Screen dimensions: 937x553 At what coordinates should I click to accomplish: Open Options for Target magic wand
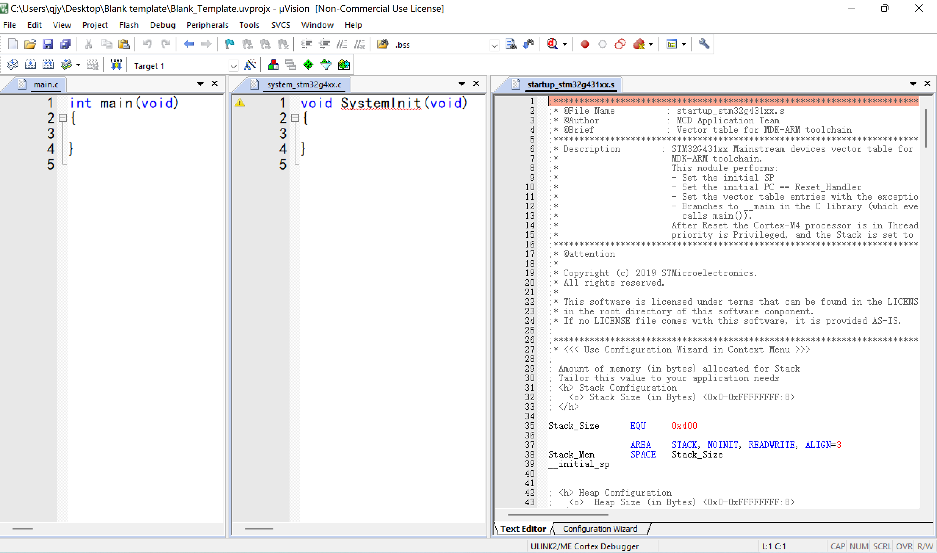point(250,65)
